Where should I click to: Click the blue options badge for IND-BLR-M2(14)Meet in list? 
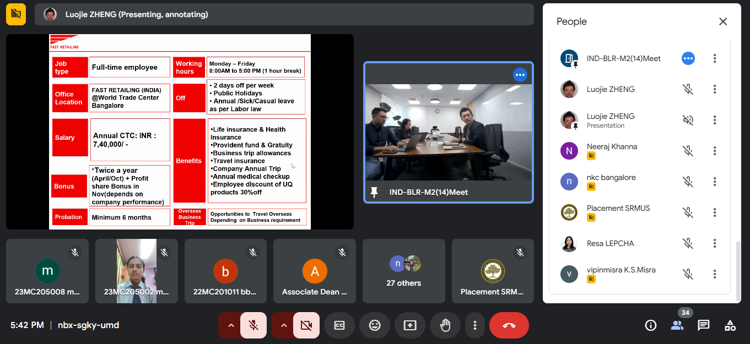688,58
